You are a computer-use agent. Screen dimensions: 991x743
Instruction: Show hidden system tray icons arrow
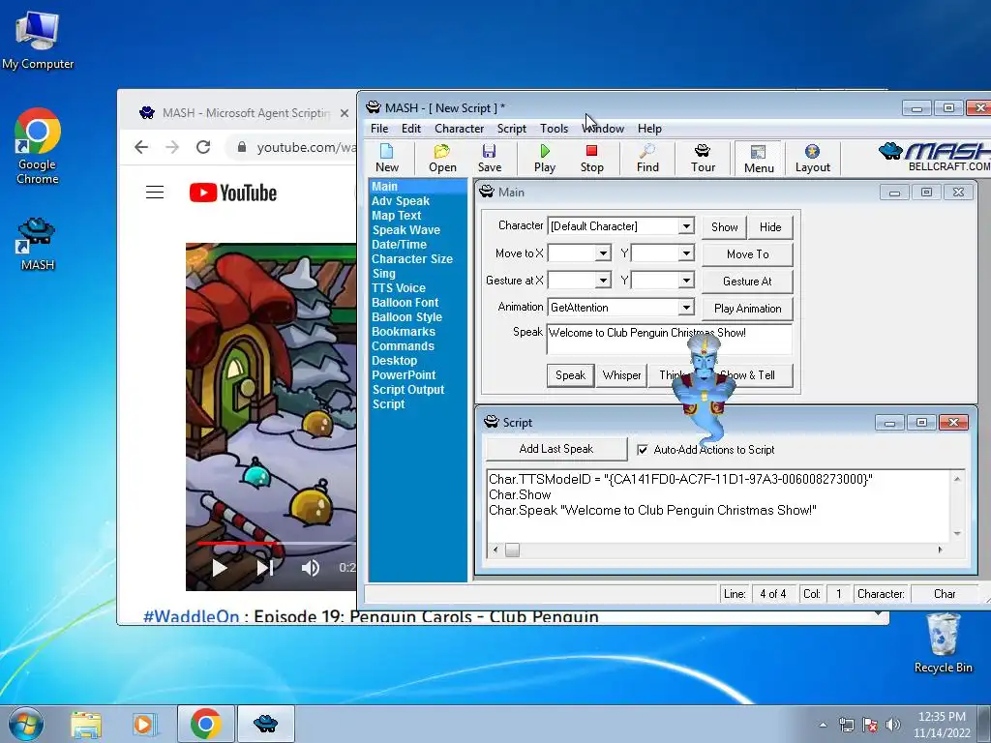(x=823, y=725)
